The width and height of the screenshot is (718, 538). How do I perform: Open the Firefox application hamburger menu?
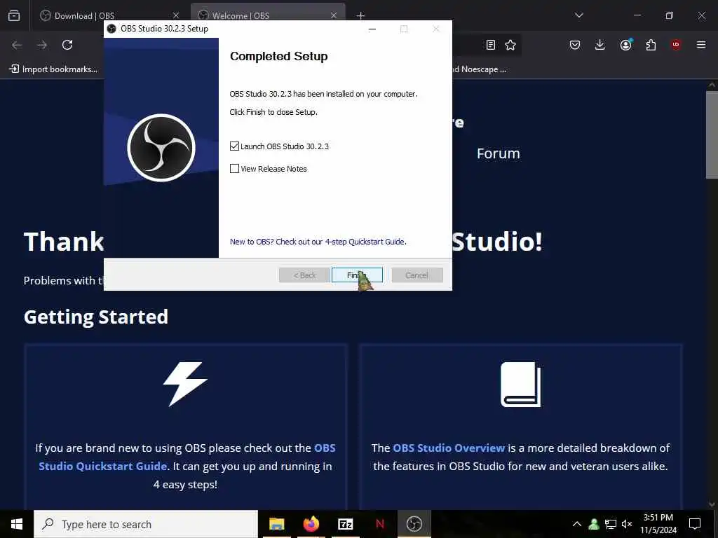pos(701,45)
